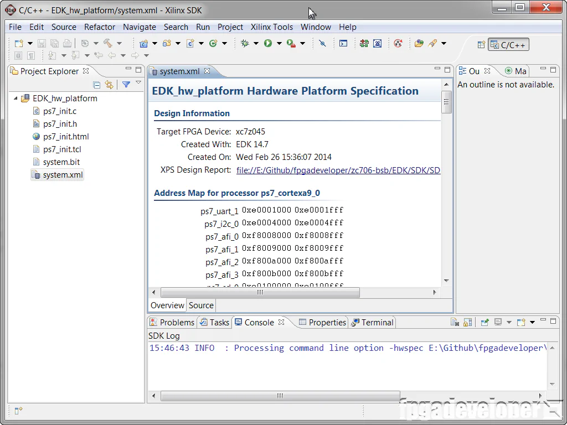Open the Open Console dropdown arrow
This screenshot has height=425, width=567.
click(x=533, y=322)
